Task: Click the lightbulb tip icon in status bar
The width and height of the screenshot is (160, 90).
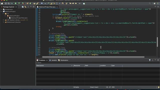Action: click(x=158, y=87)
